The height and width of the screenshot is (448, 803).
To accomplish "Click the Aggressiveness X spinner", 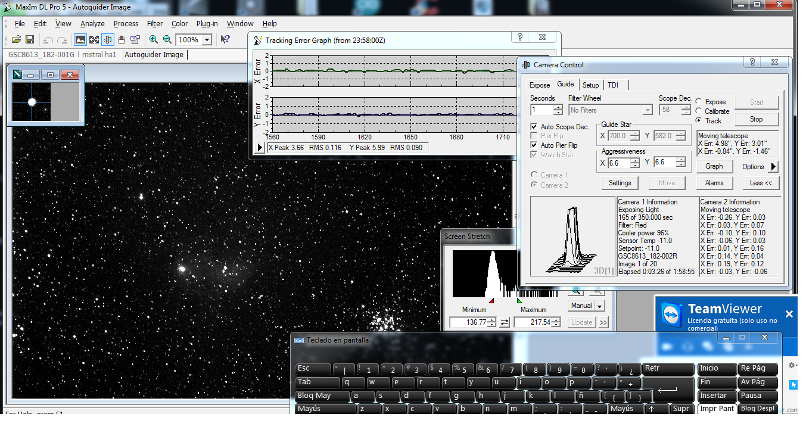I will point(636,163).
